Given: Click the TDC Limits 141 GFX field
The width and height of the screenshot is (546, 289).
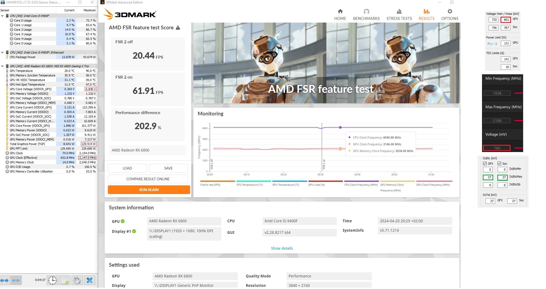Looking at the screenshot, I should 505,59.
